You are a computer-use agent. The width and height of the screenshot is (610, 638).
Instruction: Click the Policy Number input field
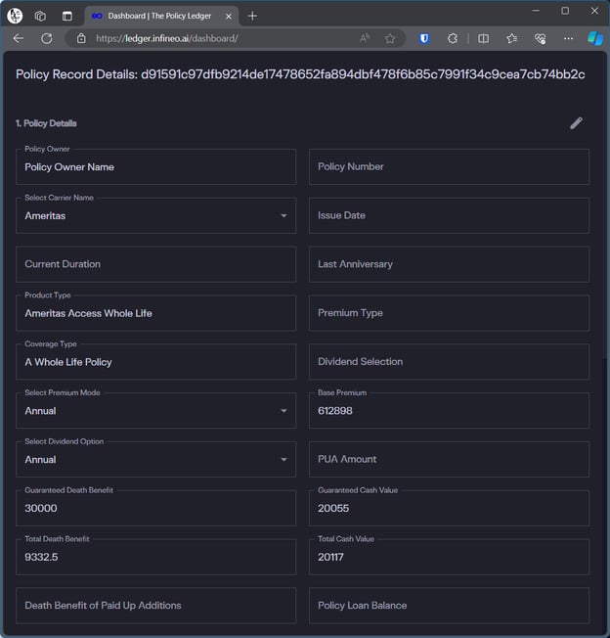click(449, 166)
